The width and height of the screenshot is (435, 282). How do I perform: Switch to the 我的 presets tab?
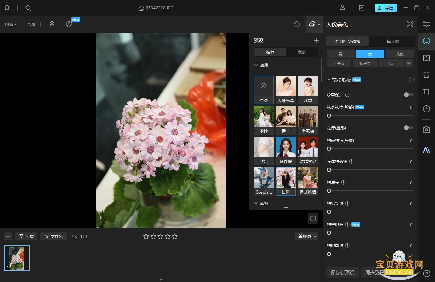[x=302, y=52]
